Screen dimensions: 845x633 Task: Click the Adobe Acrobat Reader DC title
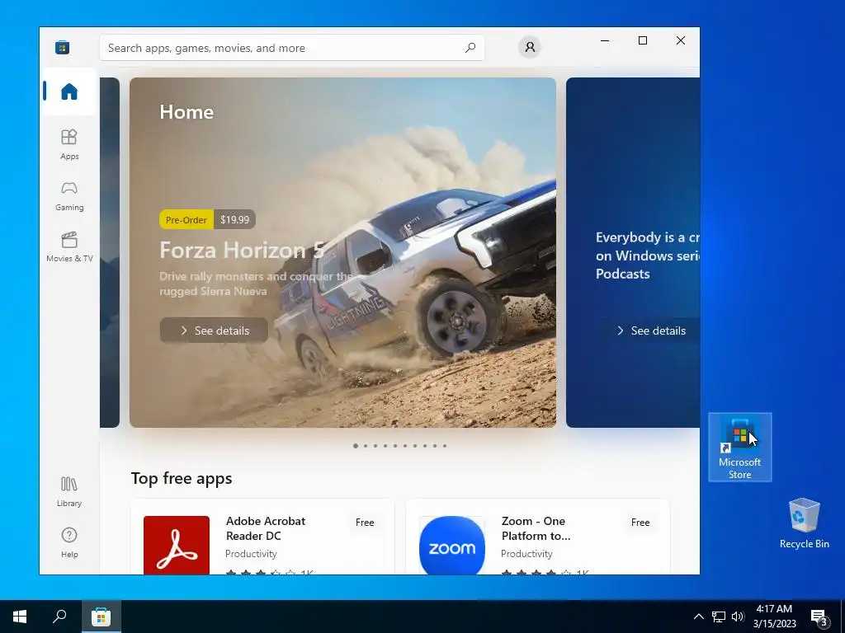pos(266,528)
